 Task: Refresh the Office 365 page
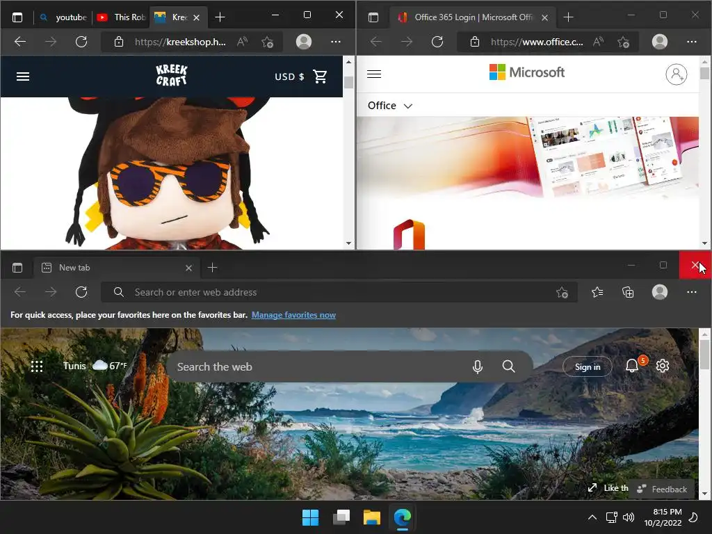pos(437,42)
